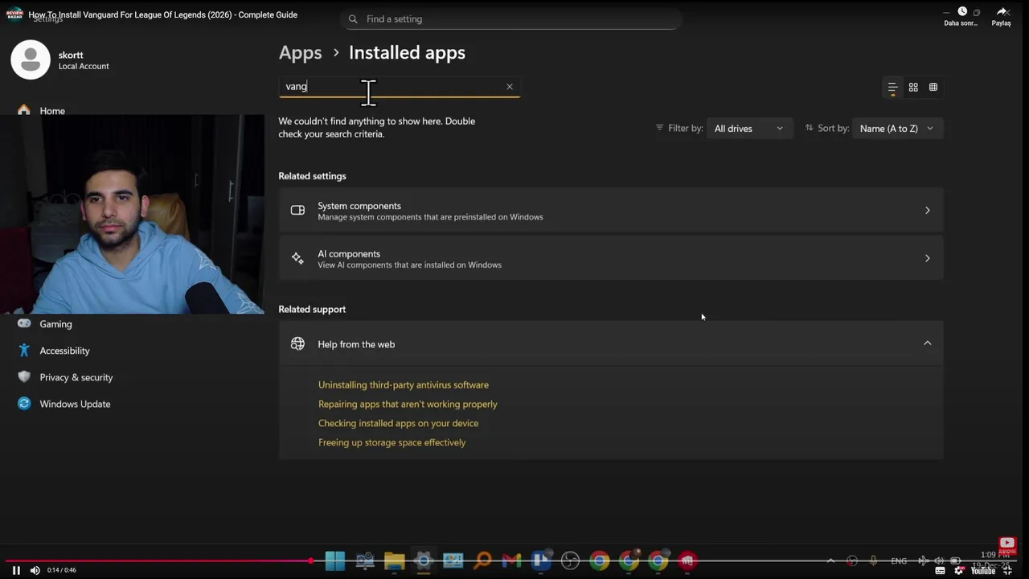This screenshot has width=1029, height=579.
Task: Click the video title at top
Action: [163, 15]
